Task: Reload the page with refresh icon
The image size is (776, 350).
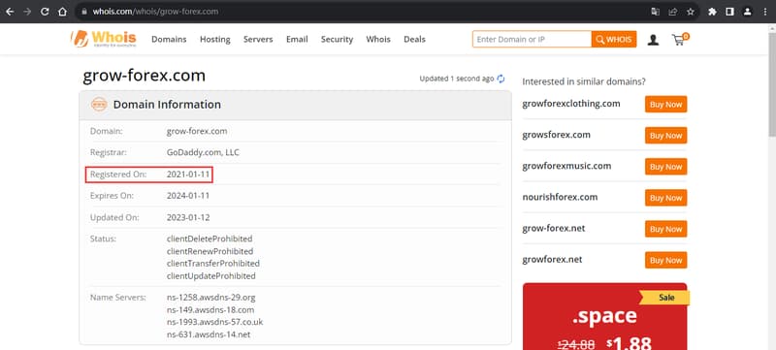Action: point(45,12)
